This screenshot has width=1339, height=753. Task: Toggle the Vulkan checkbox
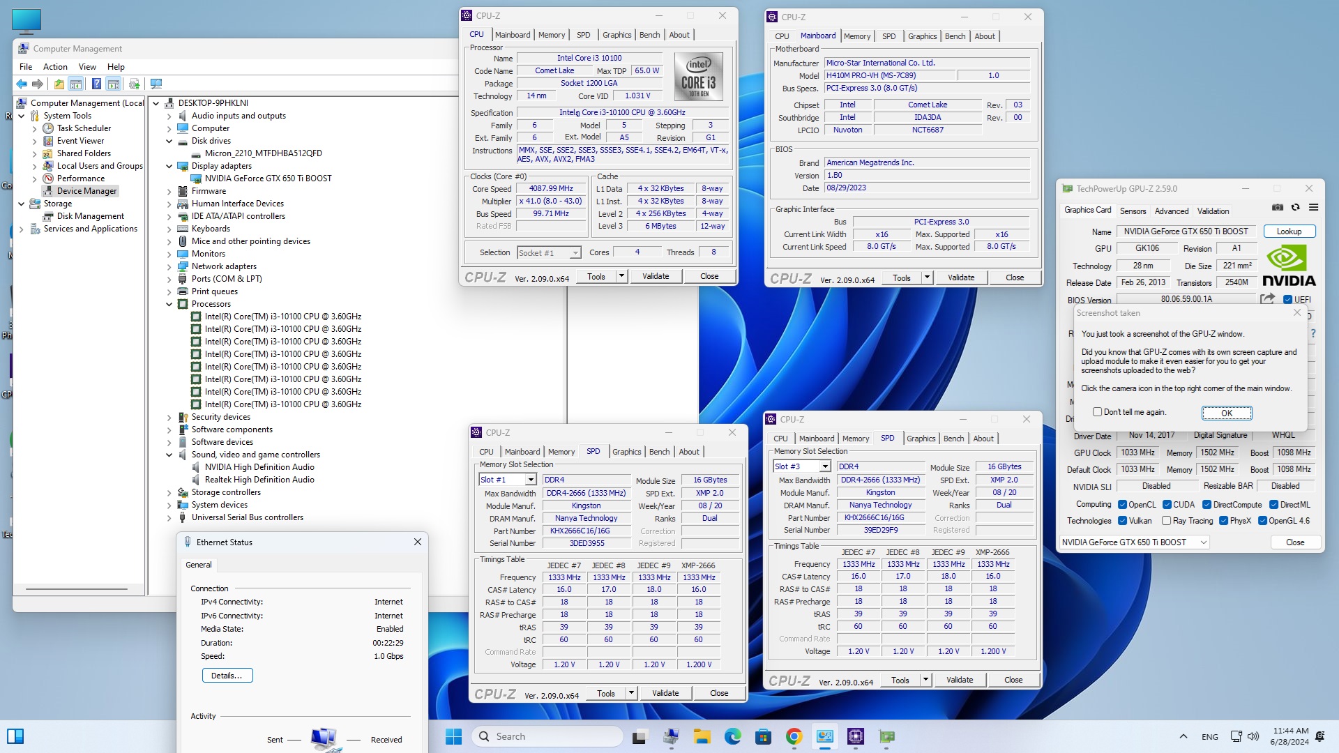point(1122,521)
